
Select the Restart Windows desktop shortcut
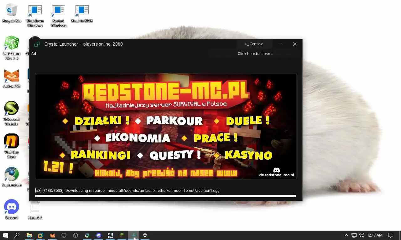click(x=58, y=16)
